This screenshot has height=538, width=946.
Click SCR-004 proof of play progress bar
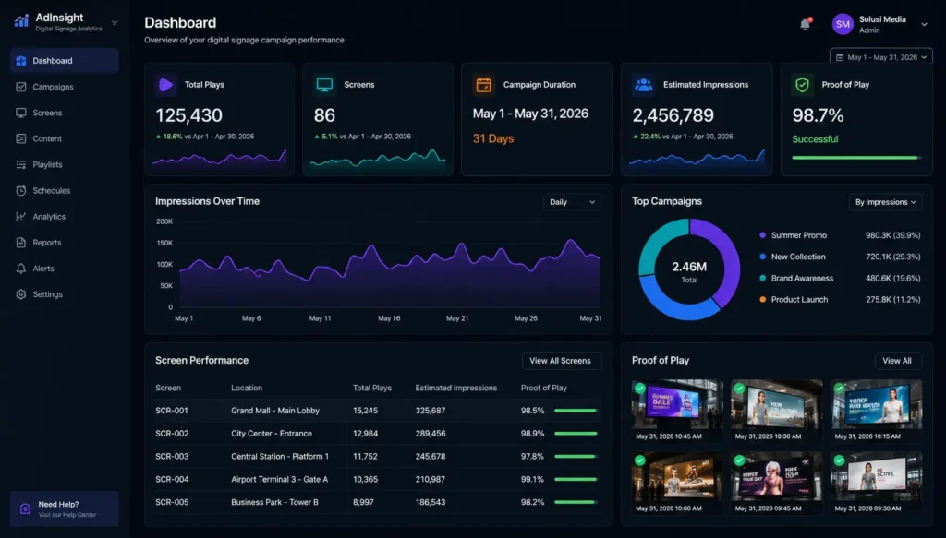click(576, 480)
